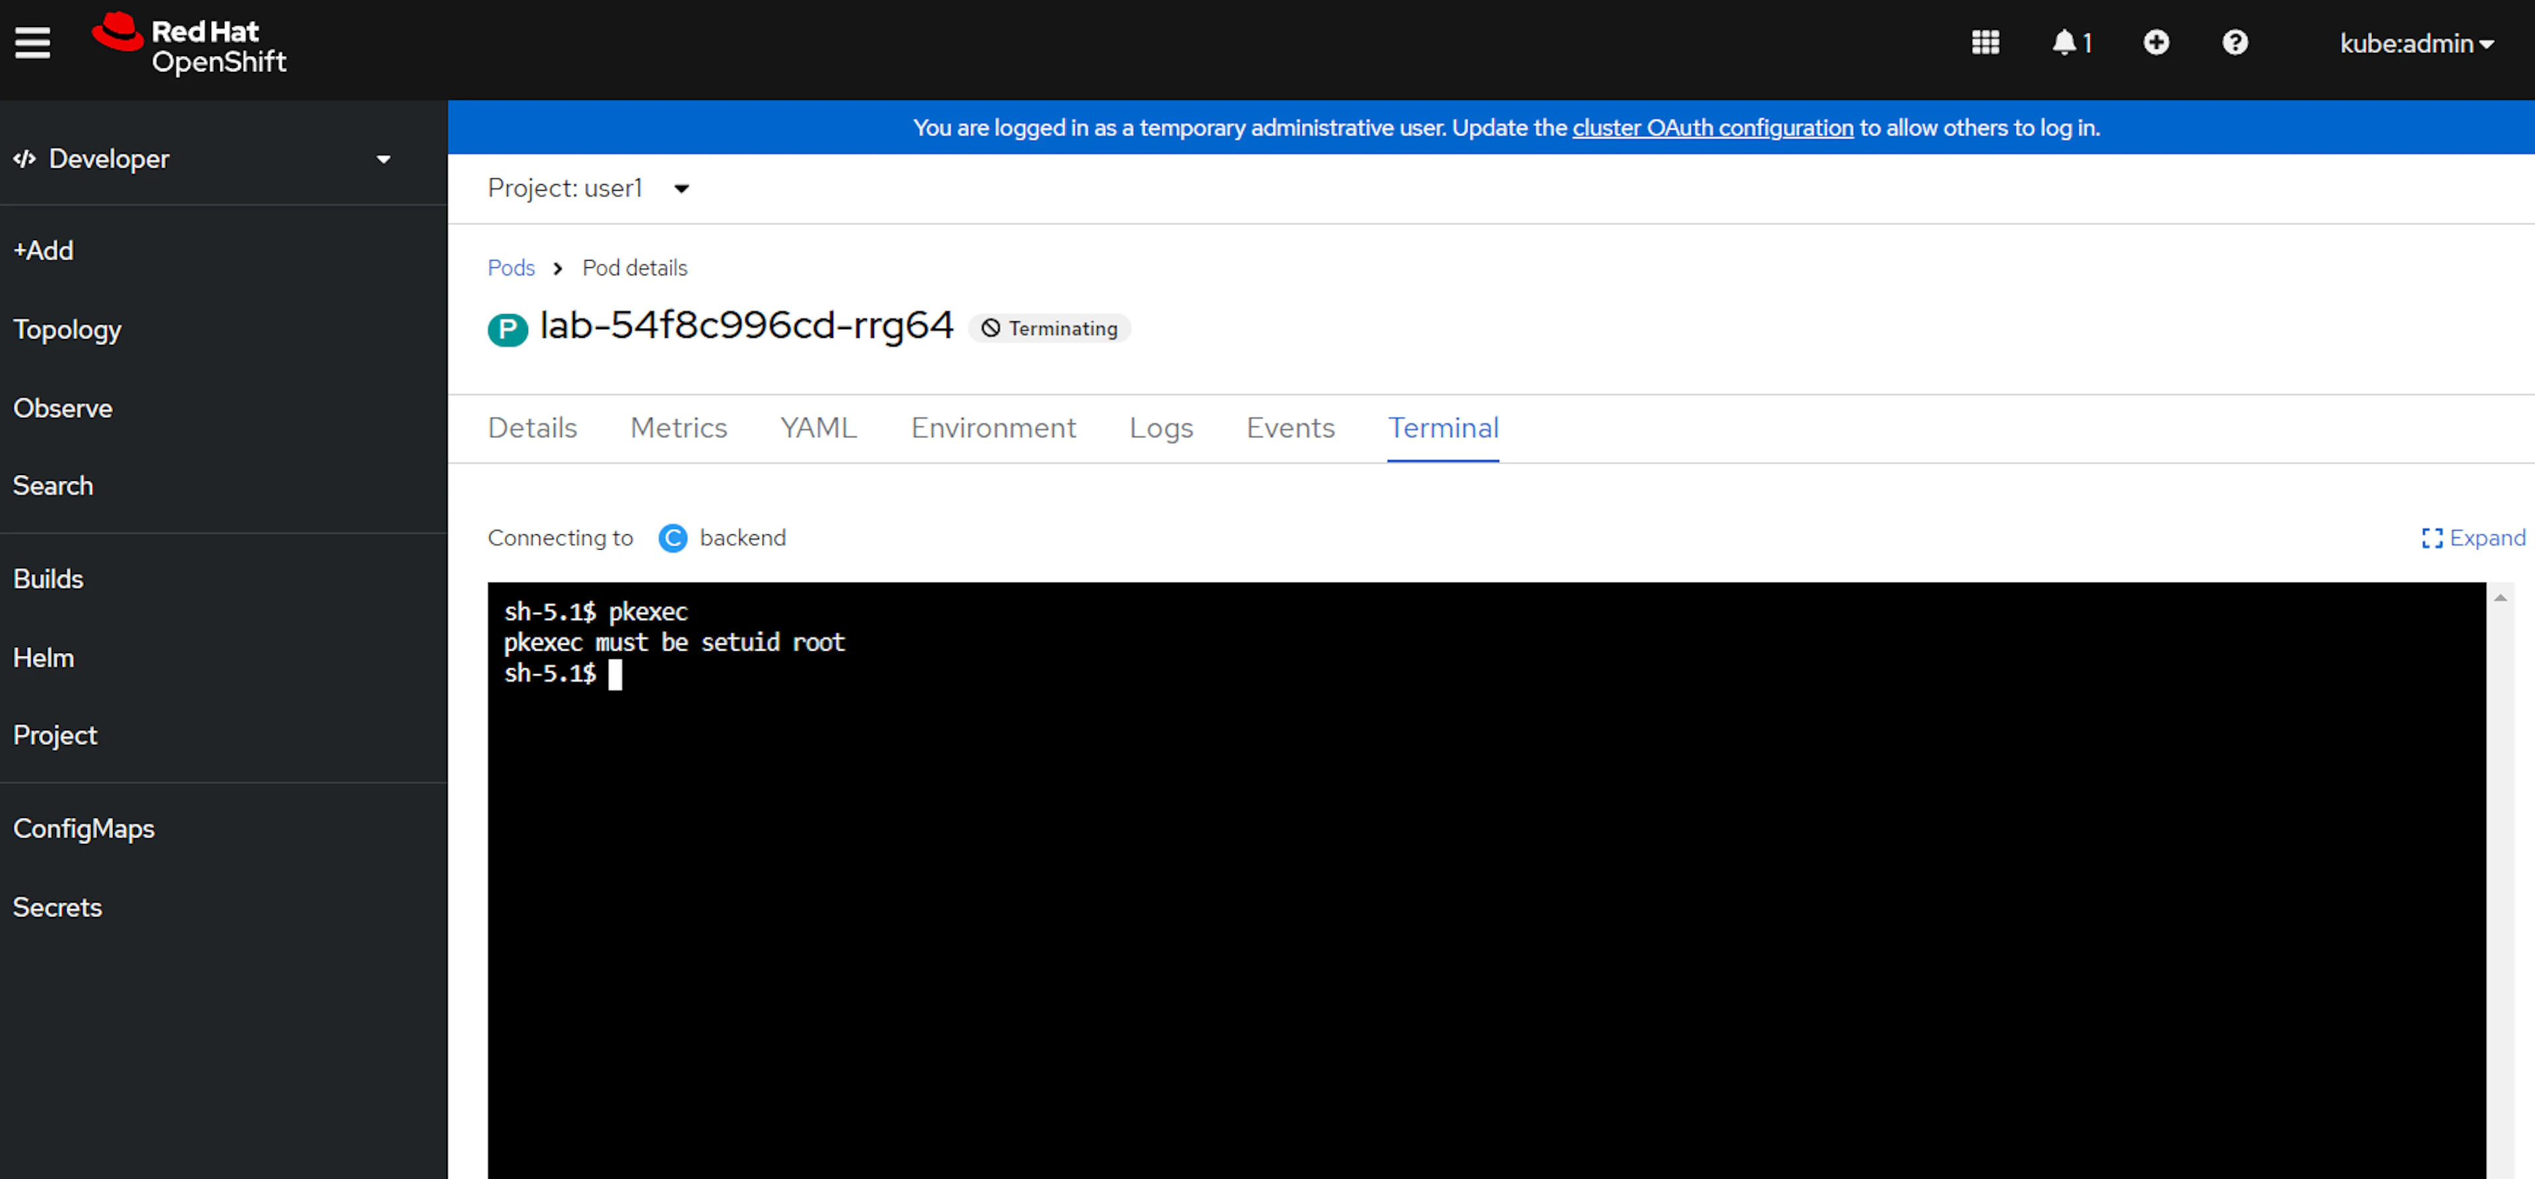Click the Pod resource P badge icon

(x=508, y=329)
